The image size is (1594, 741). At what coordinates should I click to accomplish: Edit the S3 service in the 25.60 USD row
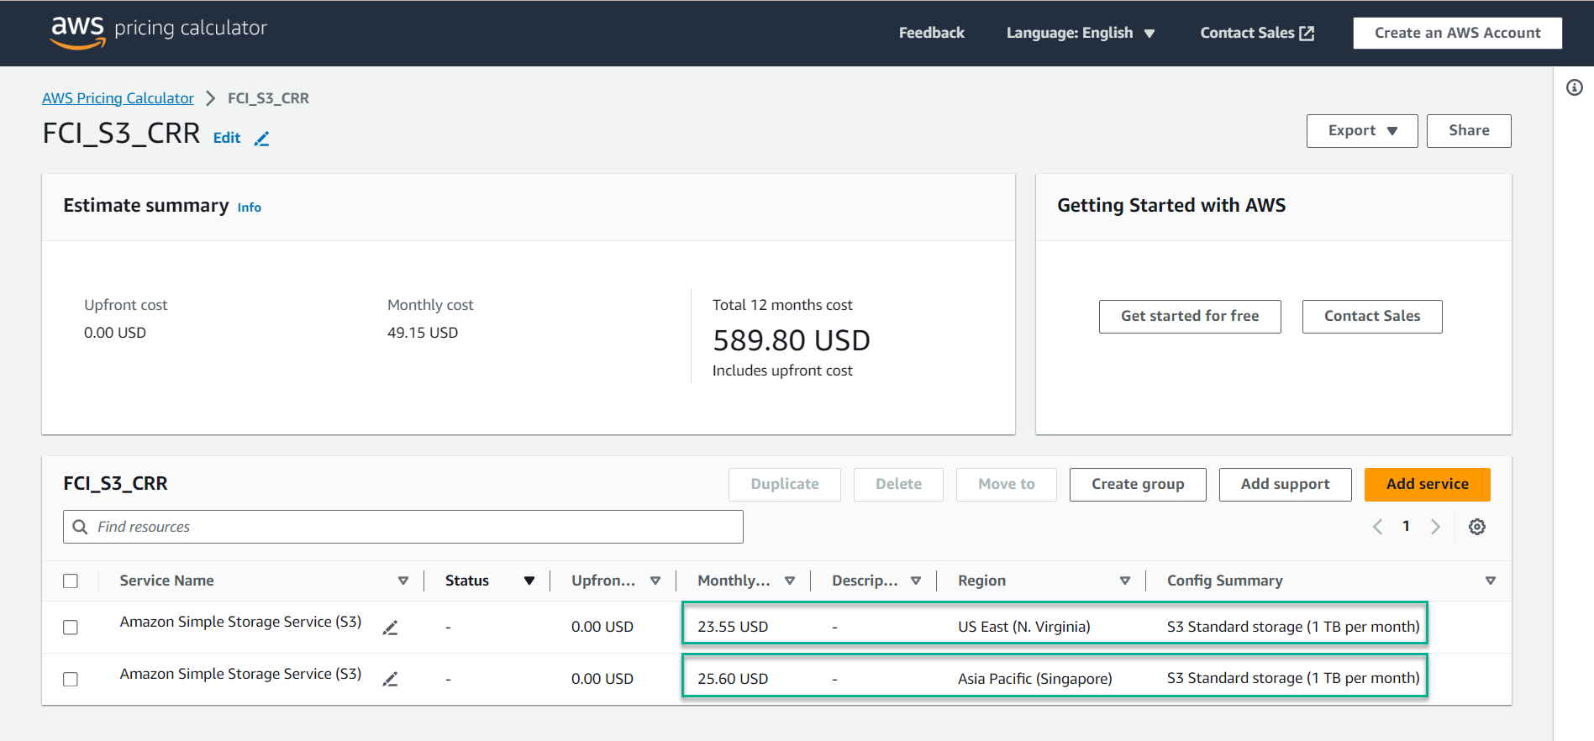[x=390, y=679]
